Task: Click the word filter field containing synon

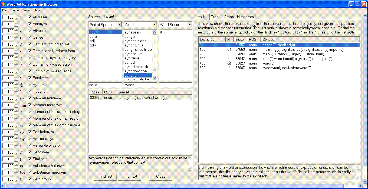Action: click(x=140, y=85)
